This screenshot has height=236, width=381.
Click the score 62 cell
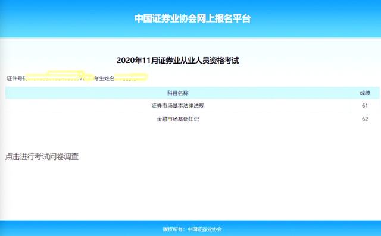(x=365, y=119)
